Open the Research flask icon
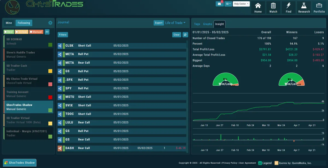Screen dimensions: 328x168 (x=304, y=7)
